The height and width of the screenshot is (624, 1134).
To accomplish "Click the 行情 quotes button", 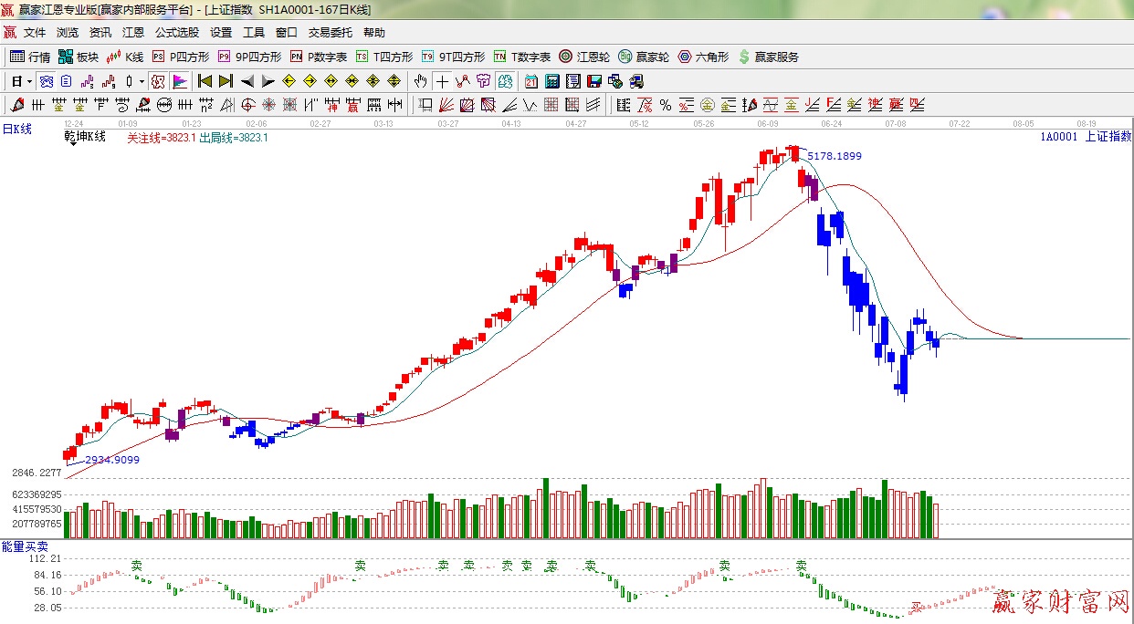I will pyautogui.click(x=30, y=57).
